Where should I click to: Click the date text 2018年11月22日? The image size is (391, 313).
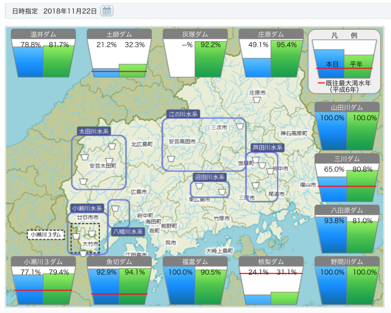pos(70,11)
